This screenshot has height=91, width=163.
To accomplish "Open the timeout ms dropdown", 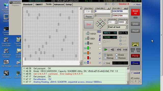I will [127, 22].
